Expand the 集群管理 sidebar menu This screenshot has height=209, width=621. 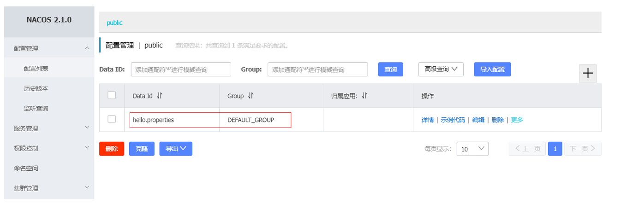87,188
